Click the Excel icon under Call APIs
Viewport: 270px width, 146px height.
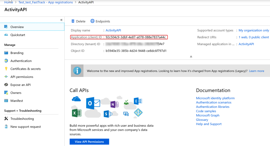pyautogui.click(x=77, y=113)
